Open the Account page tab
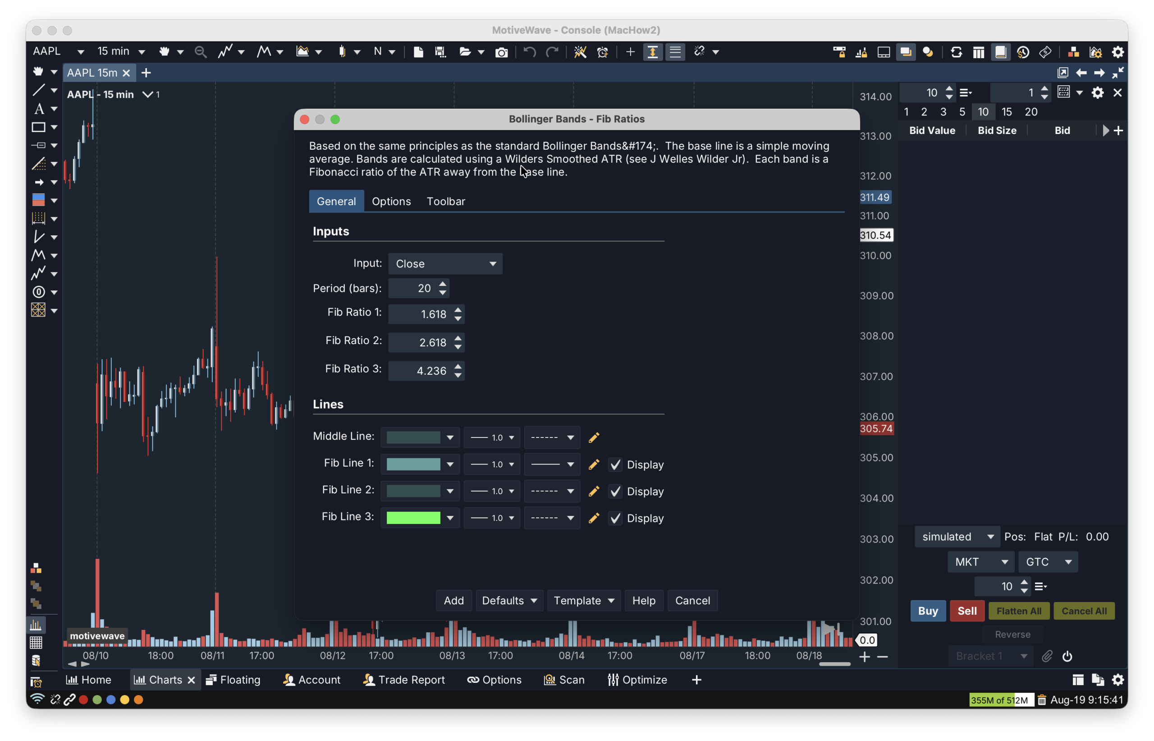This screenshot has height=741, width=1154. point(312,680)
